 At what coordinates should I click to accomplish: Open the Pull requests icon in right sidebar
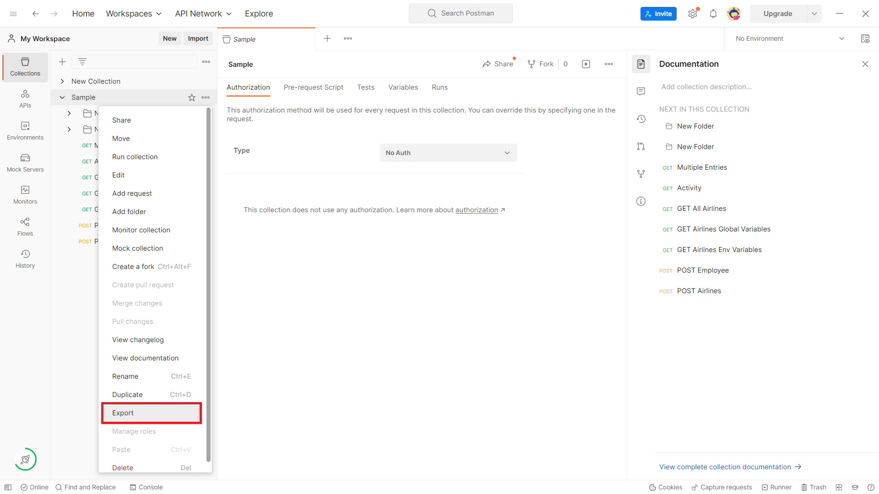click(641, 146)
